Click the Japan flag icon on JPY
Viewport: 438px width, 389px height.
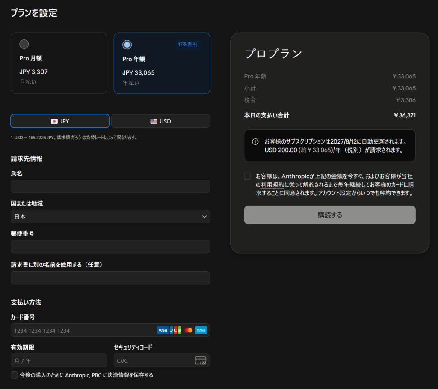point(54,121)
